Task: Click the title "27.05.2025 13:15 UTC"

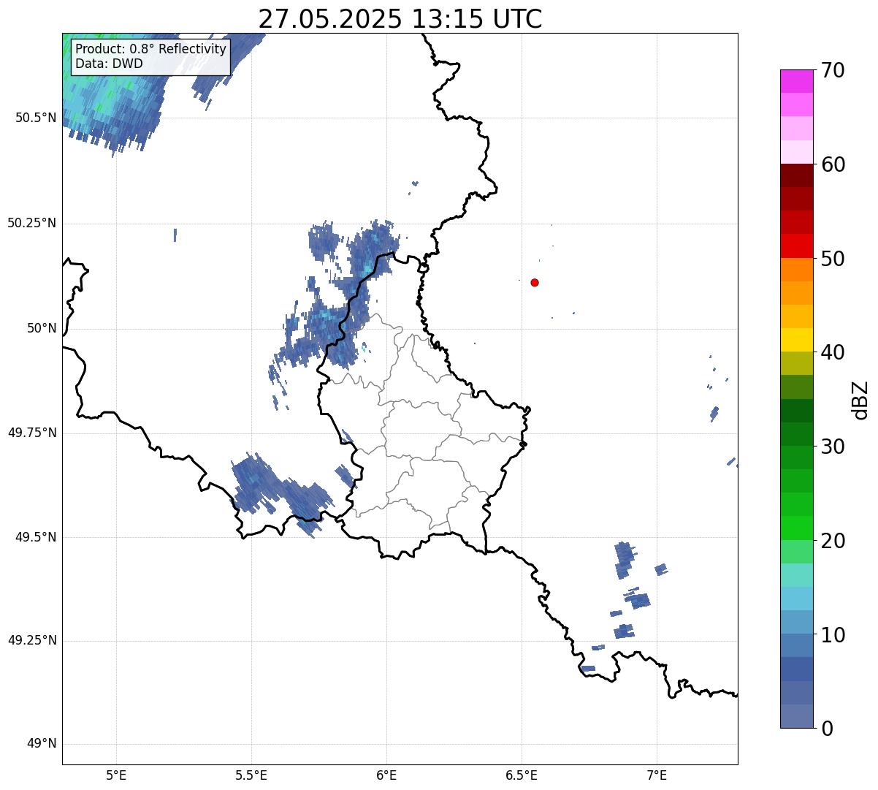Action: coord(400,18)
